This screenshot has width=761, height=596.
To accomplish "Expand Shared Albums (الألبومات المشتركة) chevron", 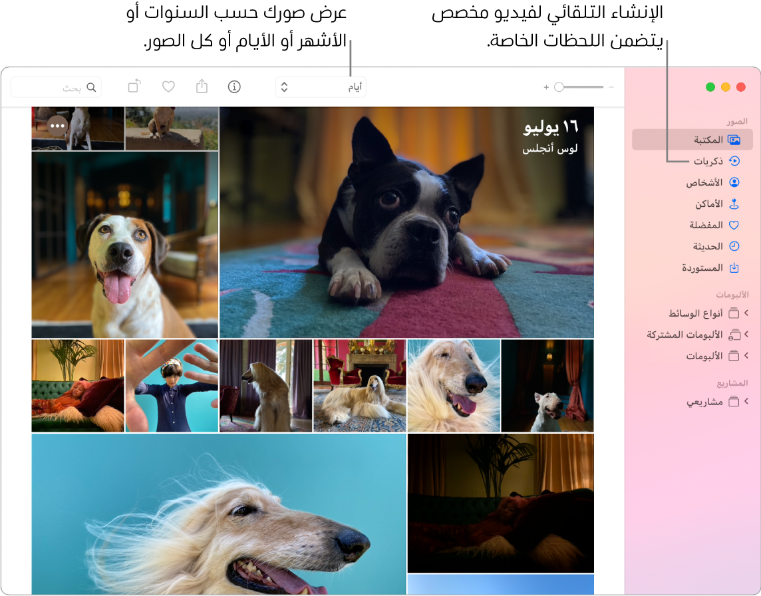I will tap(745, 334).
